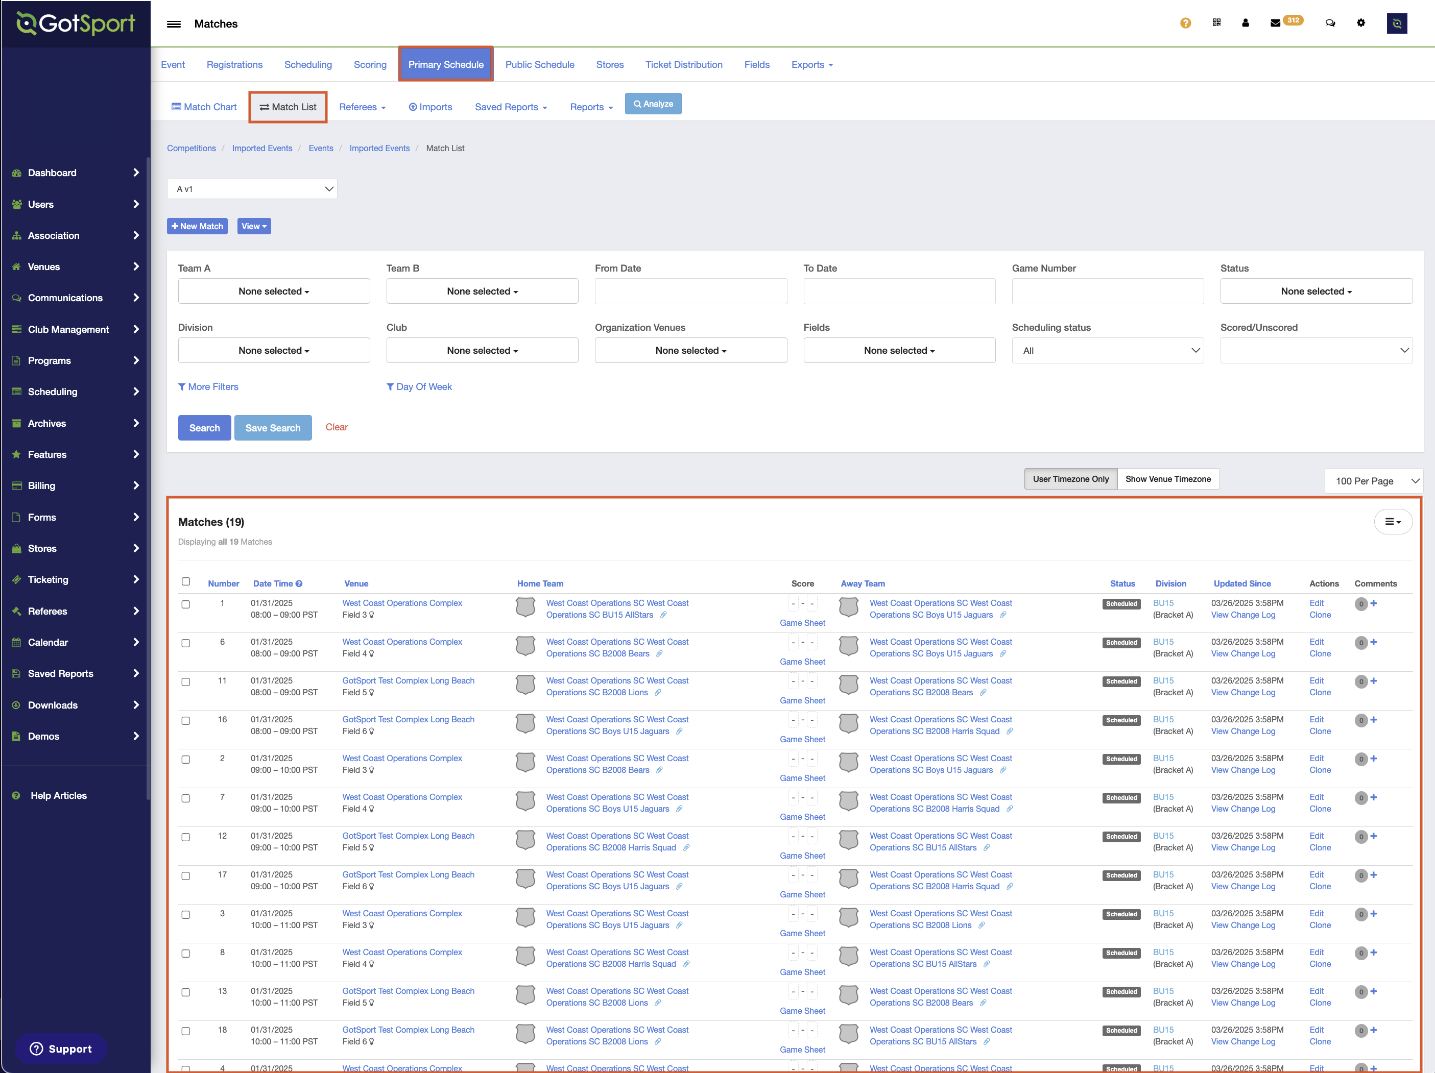Check the checkbox for match number 6
1435x1073 pixels.
click(x=185, y=643)
